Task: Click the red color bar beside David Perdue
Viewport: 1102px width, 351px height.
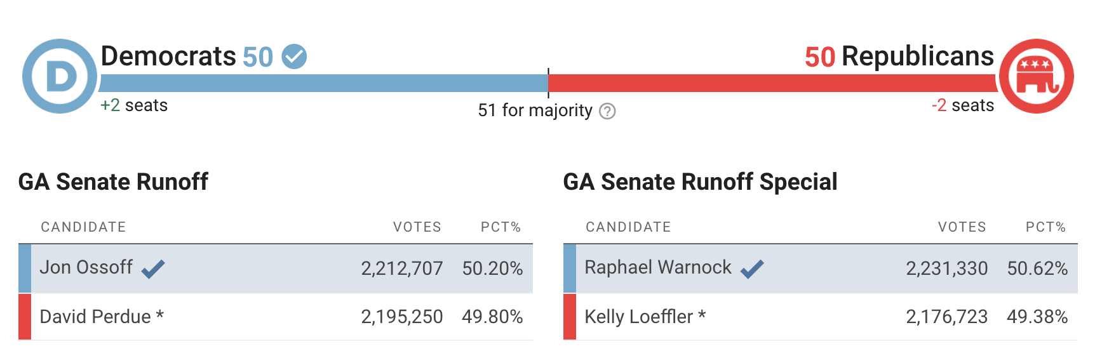Action: tap(25, 316)
